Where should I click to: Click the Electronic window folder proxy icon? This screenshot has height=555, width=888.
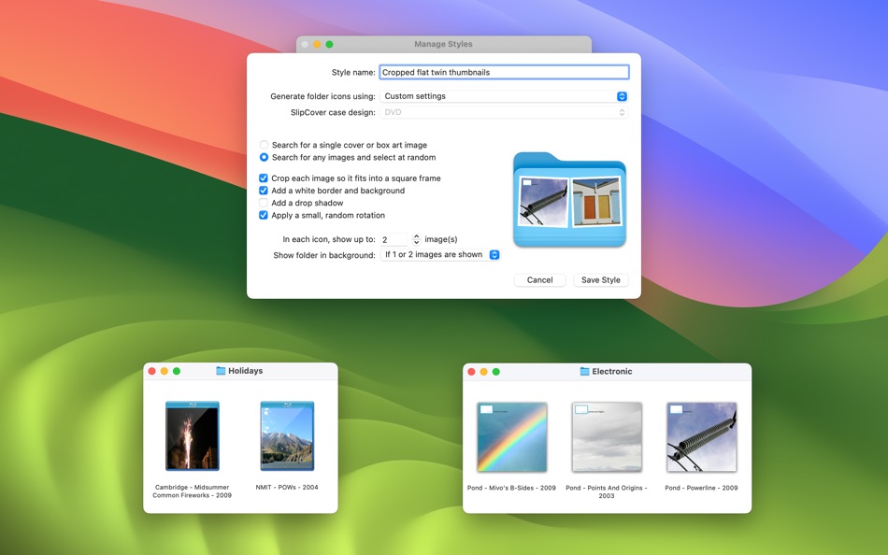coord(585,372)
